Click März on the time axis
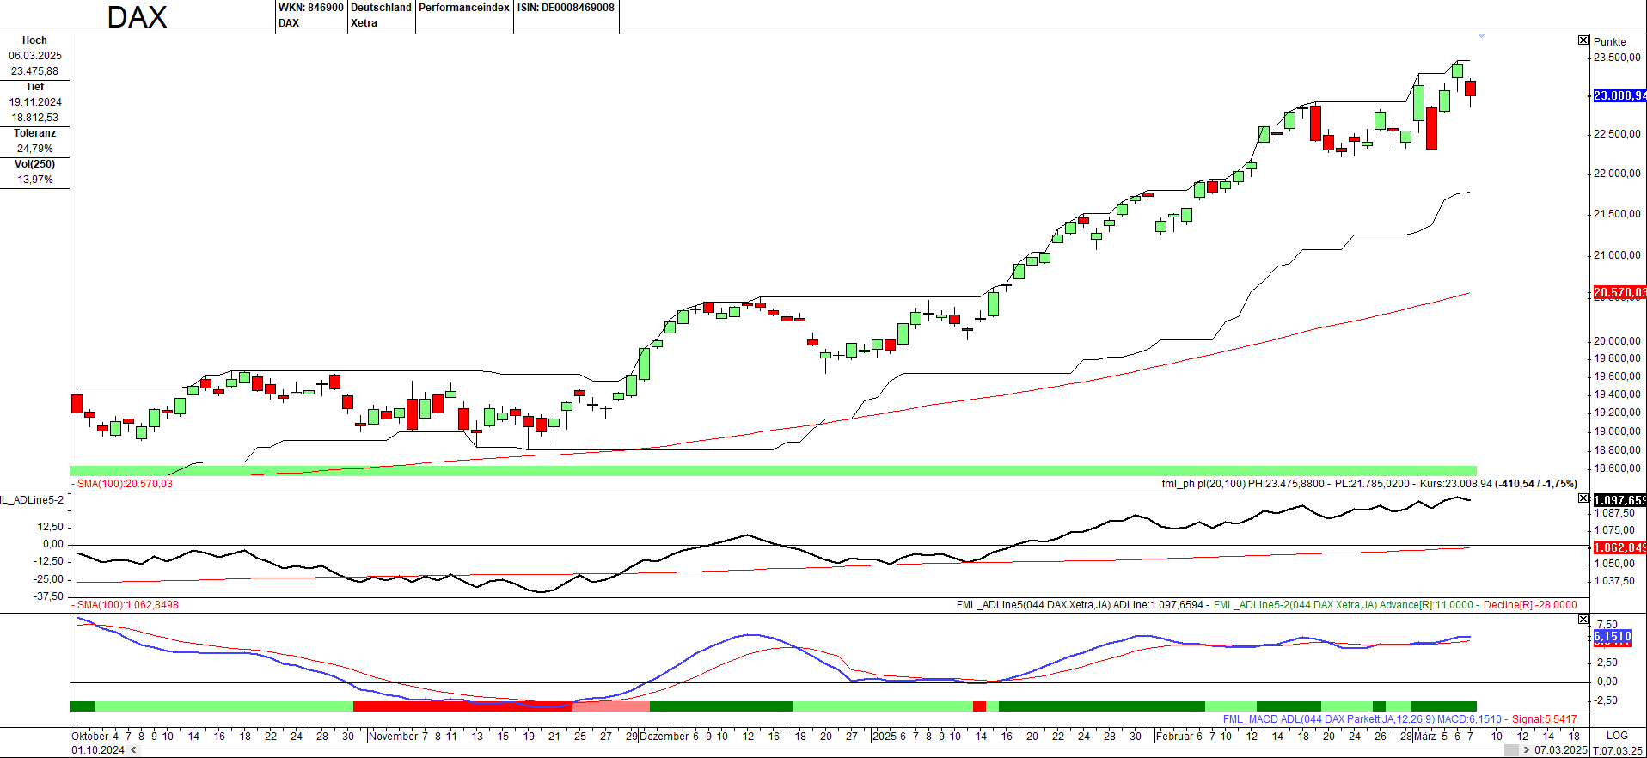 tap(1424, 736)
